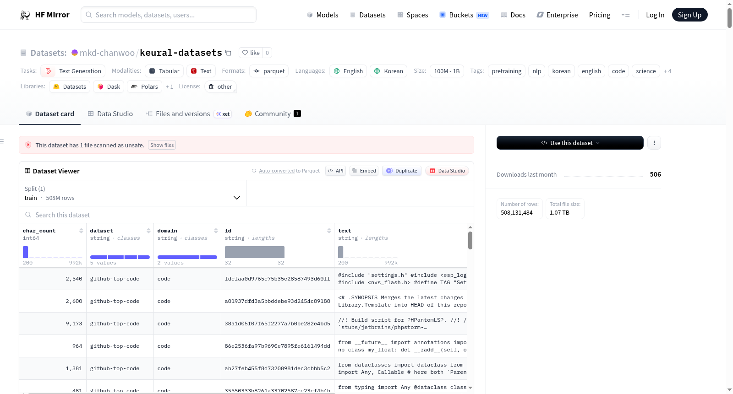Open Datasets in the top navigation
Image resolution: width=733 pixels, height=394 pixels.
[x=367, y=15]
